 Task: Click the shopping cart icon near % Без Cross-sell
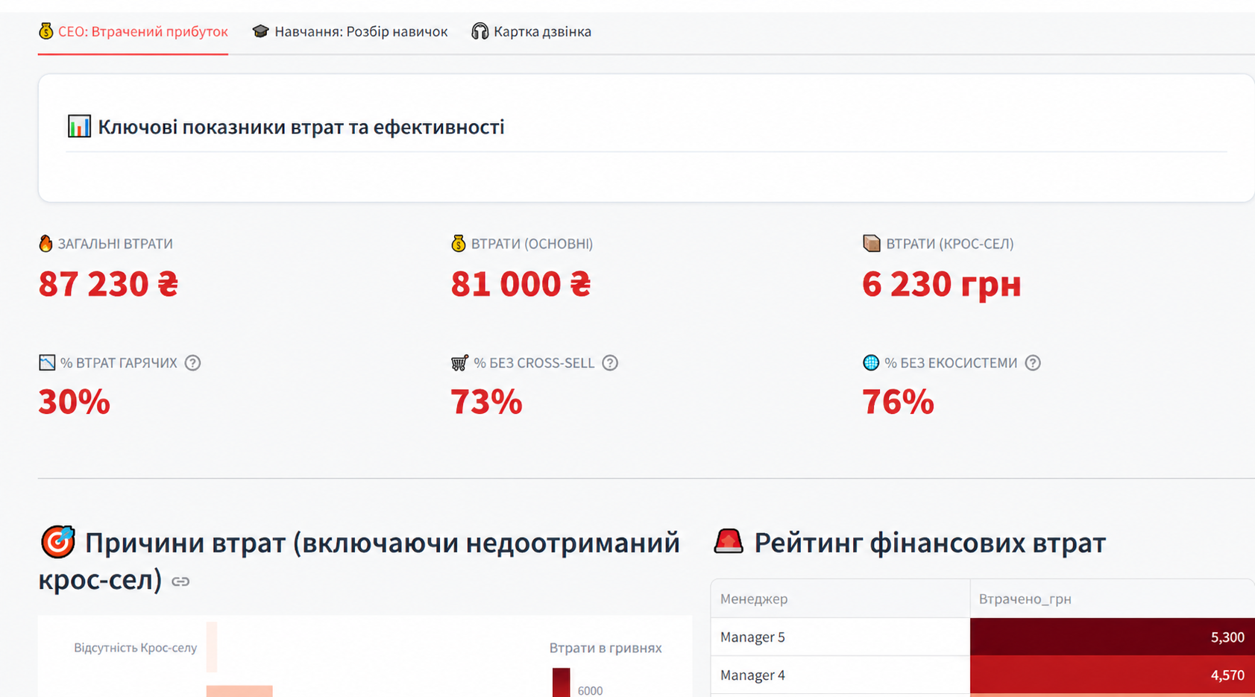point(459,363)
